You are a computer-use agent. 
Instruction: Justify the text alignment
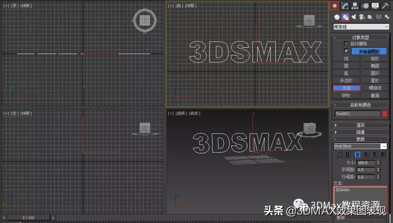pos(382,154)
